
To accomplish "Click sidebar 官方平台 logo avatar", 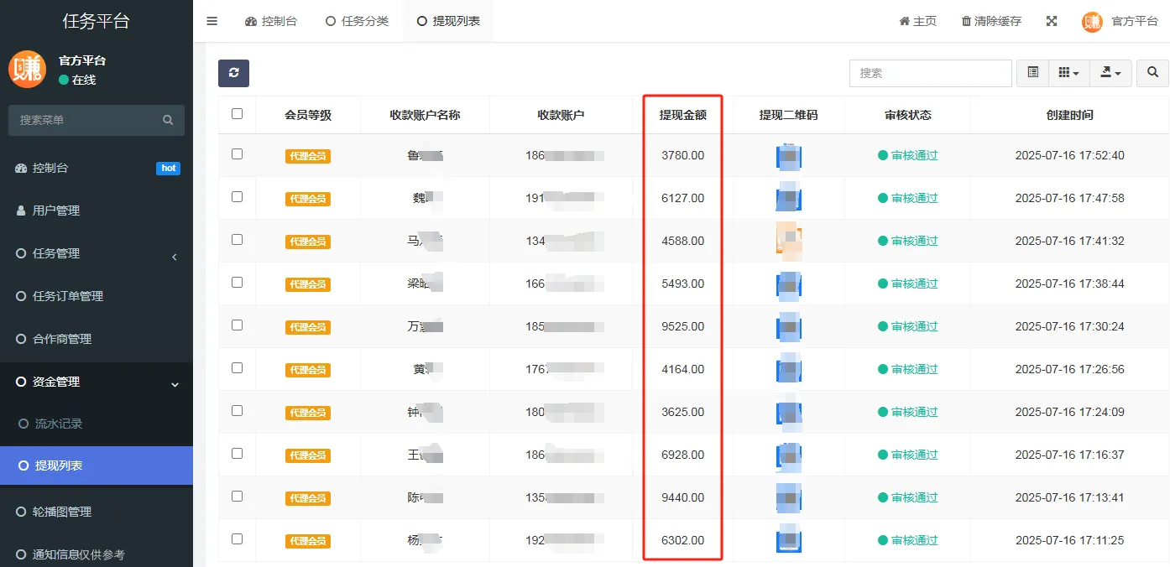I will click(x=28, y=70).
